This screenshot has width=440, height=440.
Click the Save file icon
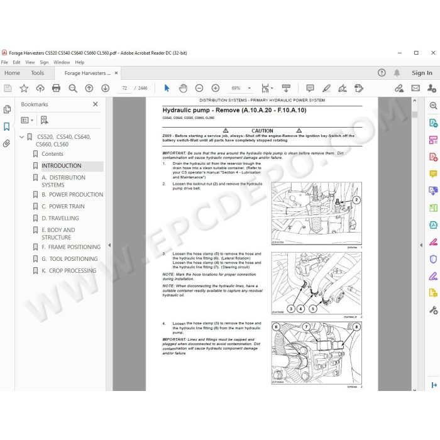tap(8, 89)
